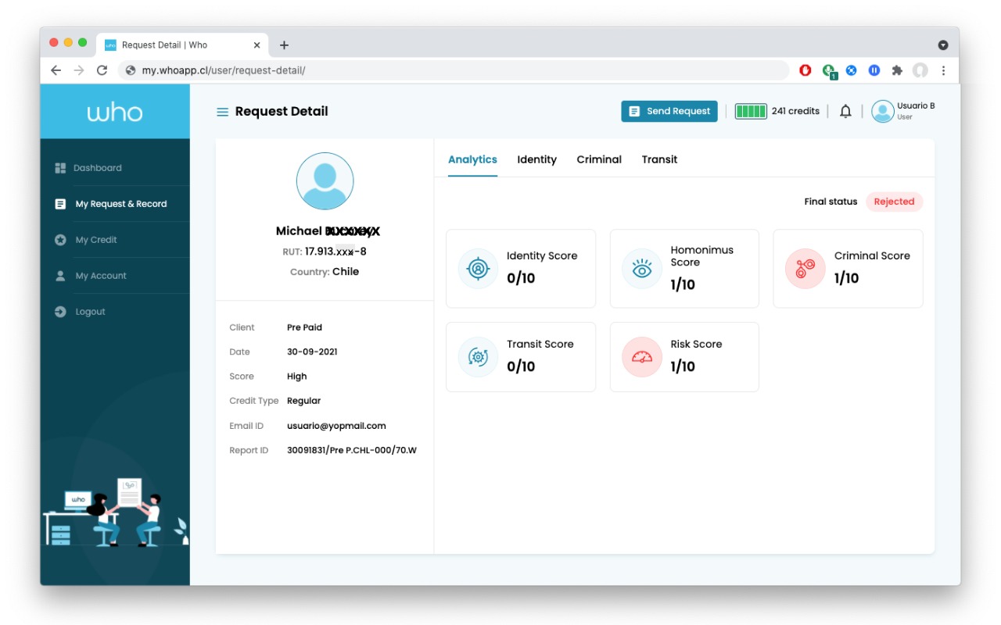Click the browser address bar URL
Image resolution: width=1001 pixels, height=625 pixels.
point(223,70)
